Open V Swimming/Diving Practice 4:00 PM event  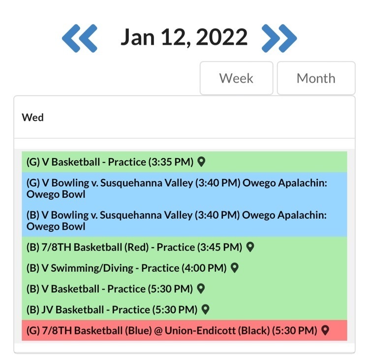(126, 268)
